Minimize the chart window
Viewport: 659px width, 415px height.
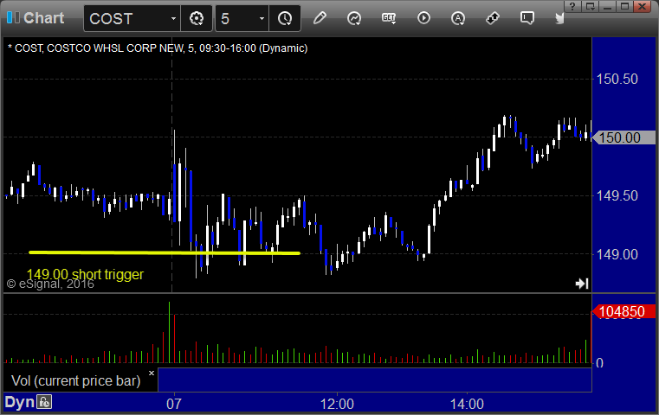pyautogui.click(x=607, y=6)
